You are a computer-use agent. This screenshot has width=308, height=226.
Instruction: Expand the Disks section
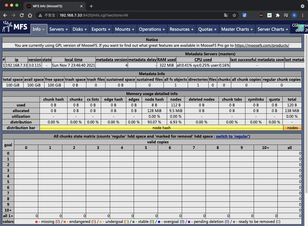[80, 29]
